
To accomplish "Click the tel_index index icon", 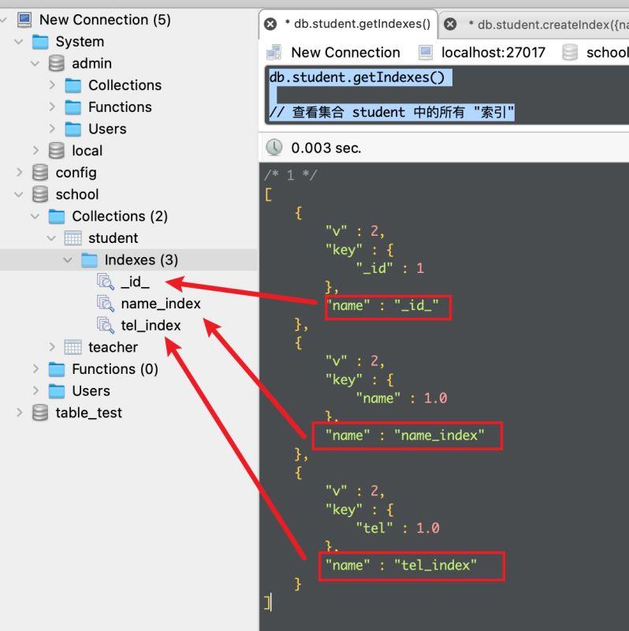I will (105, 325).
